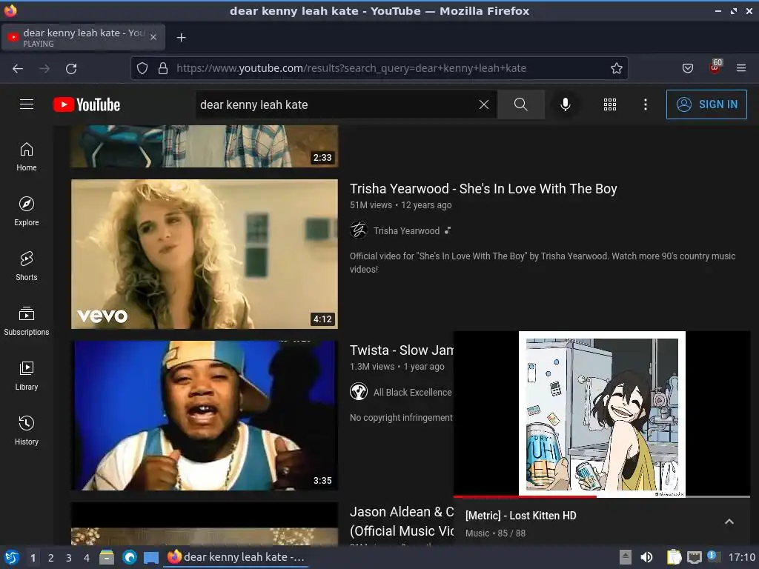The height and width of the screenshot is (569, 759).
Task: Open tracking protection shield icon
Action: 142,68
